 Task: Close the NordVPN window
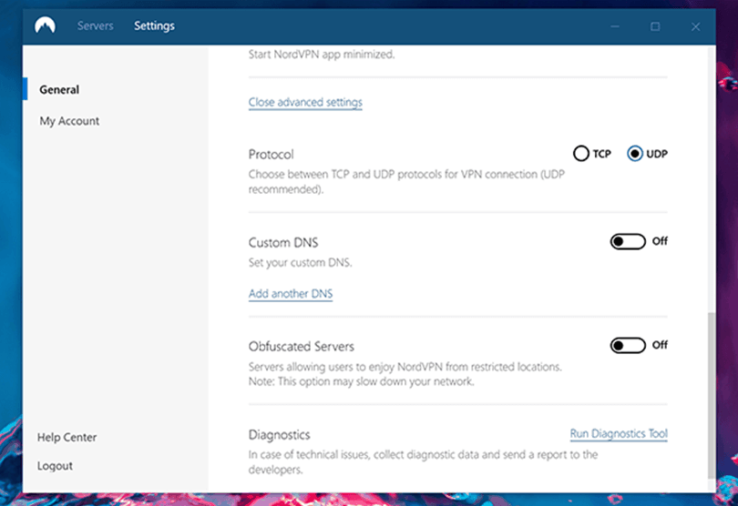[696, 26]
